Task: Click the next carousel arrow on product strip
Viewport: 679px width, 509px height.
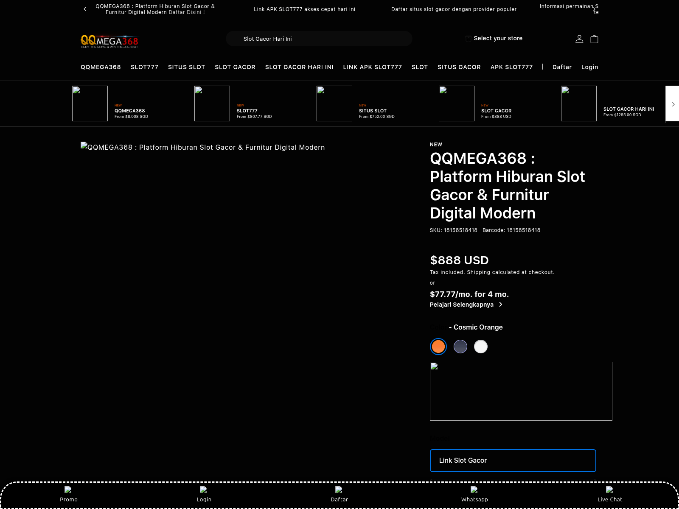Action: pyautogui.click(x=673, y=104)
